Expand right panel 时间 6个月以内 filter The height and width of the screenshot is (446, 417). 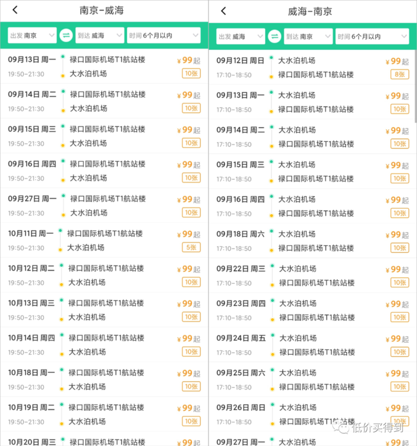(x=371, y=36)
